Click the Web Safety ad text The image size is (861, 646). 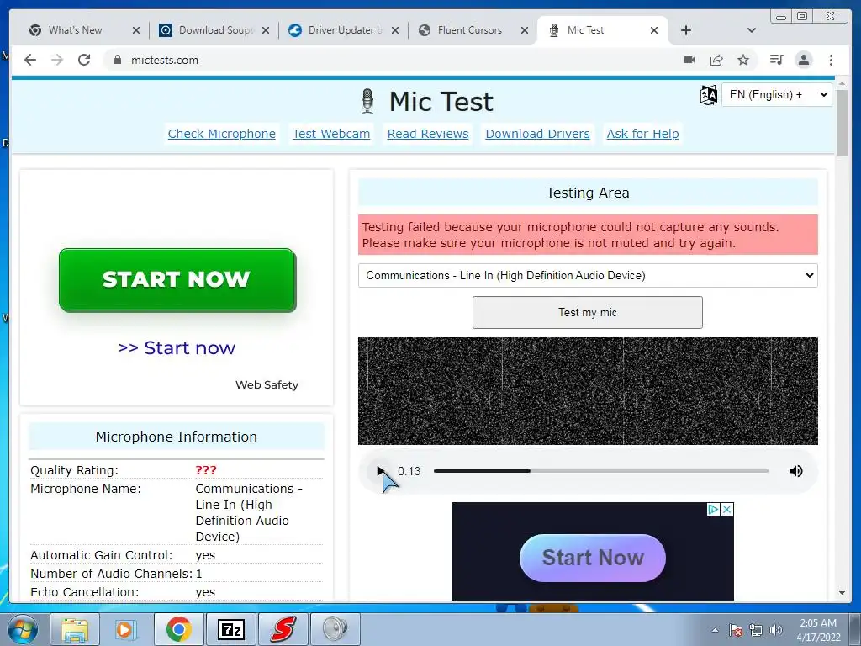(267, 384)
